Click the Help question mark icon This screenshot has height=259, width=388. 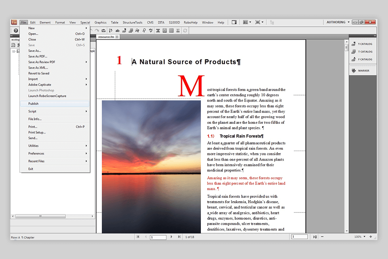(x=16, y=30)
